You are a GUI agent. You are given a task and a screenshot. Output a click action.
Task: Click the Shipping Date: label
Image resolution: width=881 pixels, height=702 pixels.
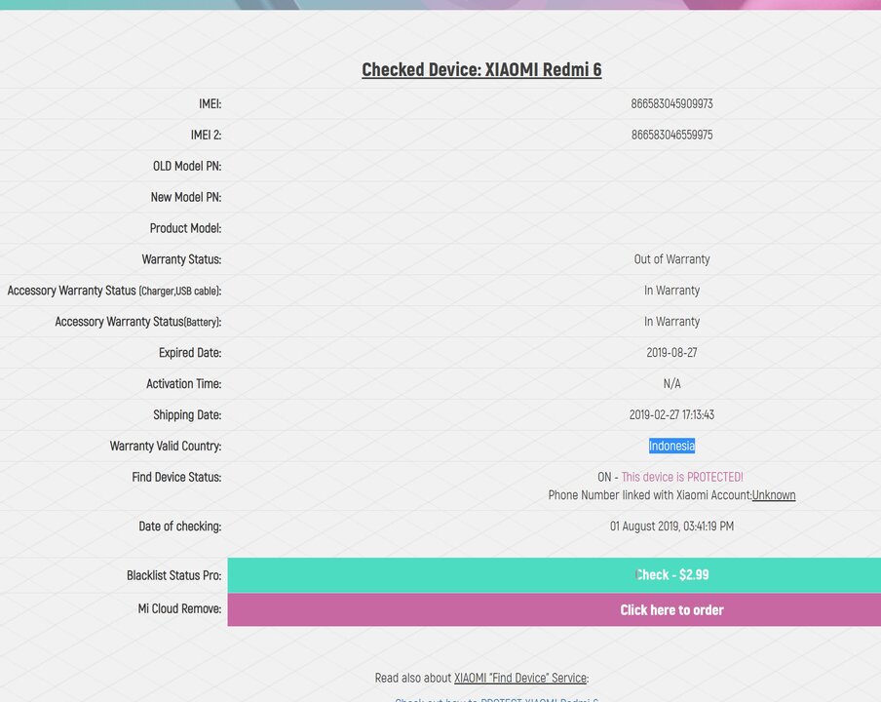click(x=187, y=414)
